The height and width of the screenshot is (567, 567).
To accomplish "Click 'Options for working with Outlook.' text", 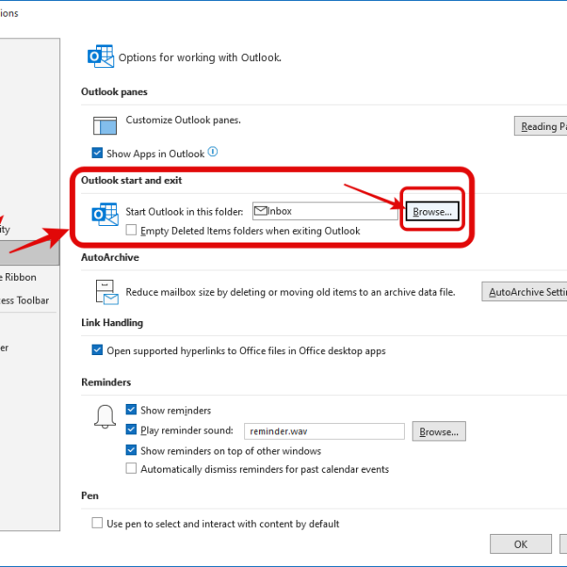I will tap(200, 58).
